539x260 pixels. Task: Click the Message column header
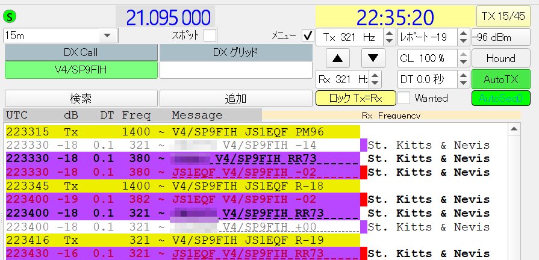[x=197, y=116]
